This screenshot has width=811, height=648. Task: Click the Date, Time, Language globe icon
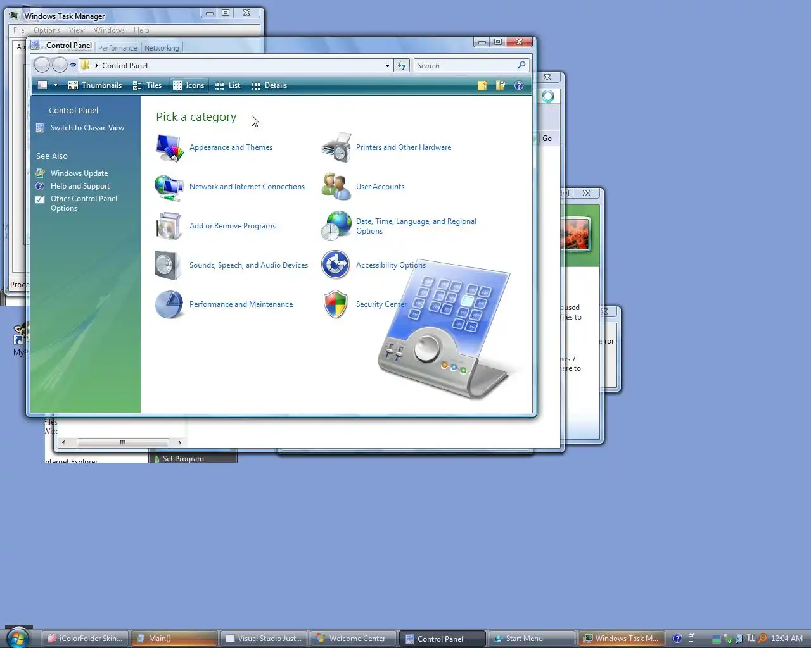pos(336,226)
